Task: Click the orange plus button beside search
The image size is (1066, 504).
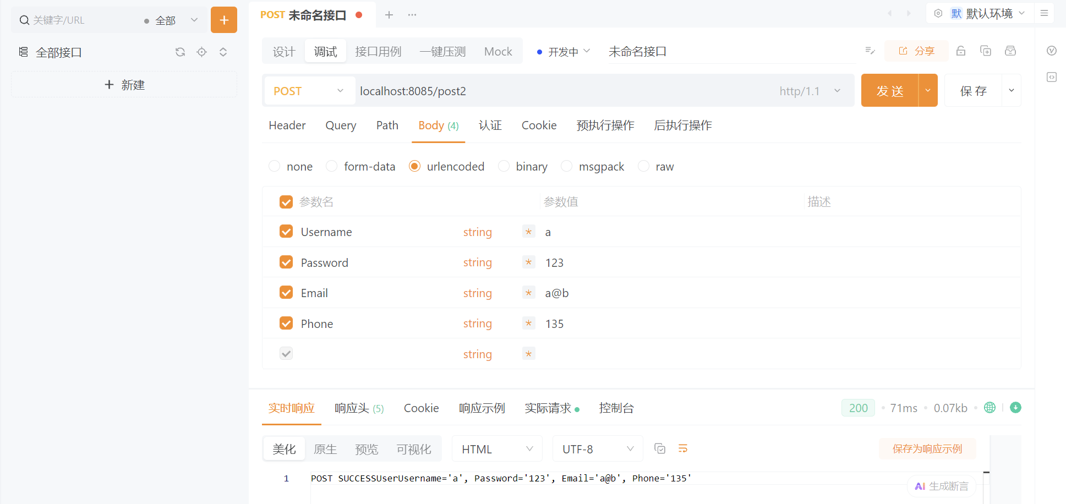Action: [223, 20]
